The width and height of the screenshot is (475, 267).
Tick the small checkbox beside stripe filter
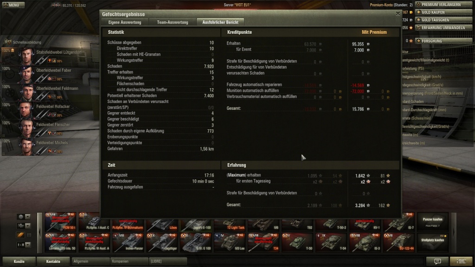(29, 235)
